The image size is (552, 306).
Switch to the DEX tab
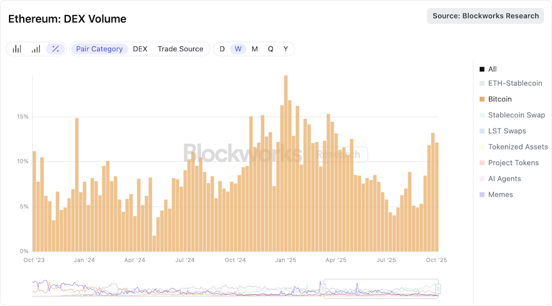pyautogui.click(x=140, y=49)
